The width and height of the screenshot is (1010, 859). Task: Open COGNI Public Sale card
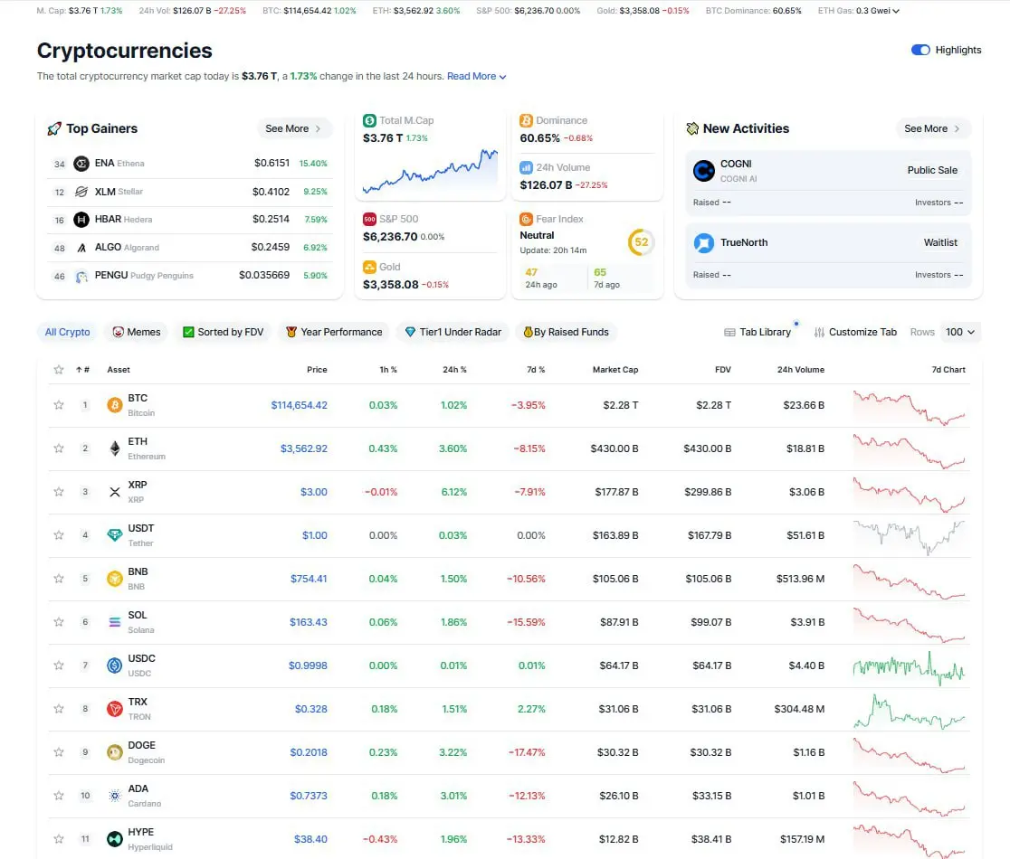click(x=828, y=183)
